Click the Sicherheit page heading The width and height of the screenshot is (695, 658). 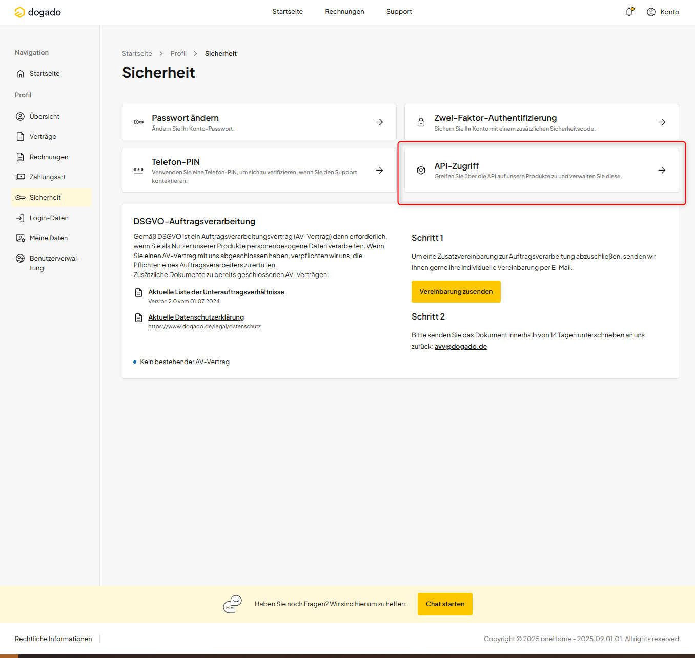click(x=158, y=73)
